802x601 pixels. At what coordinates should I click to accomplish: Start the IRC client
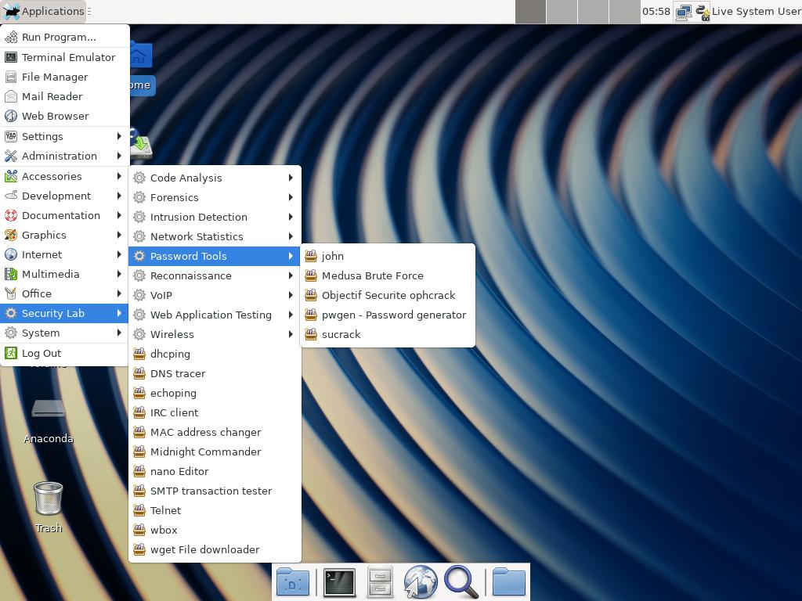(x=215, y=413)
